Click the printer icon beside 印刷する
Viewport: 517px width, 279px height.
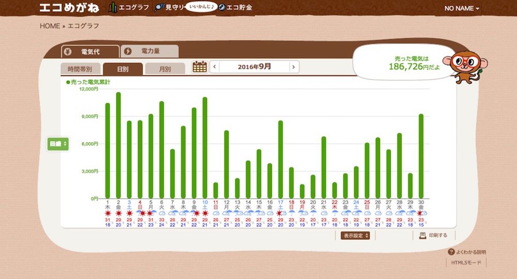pos(422,235)
